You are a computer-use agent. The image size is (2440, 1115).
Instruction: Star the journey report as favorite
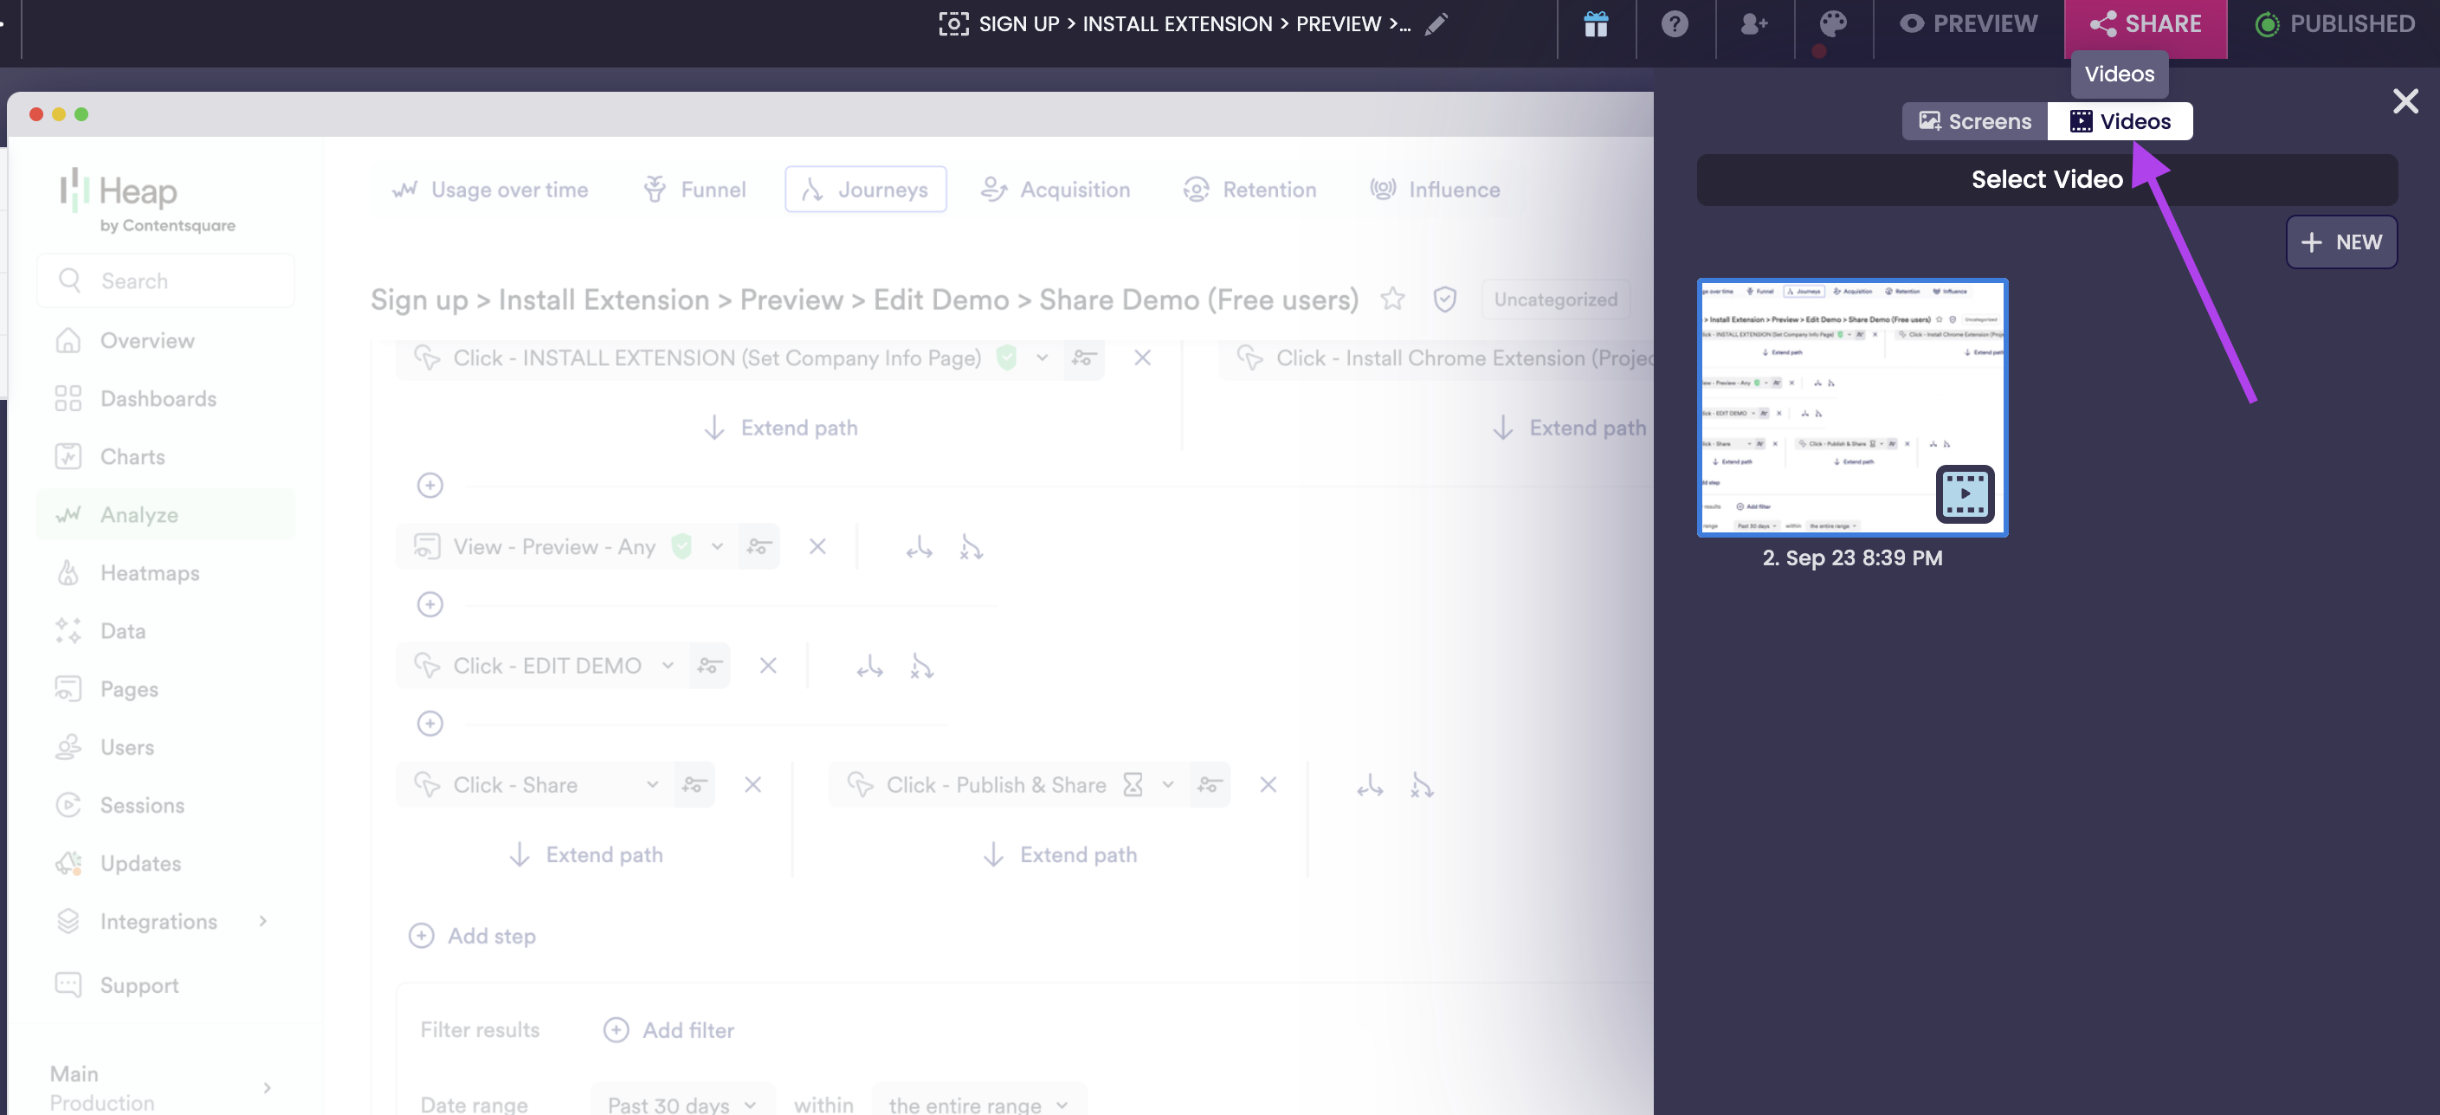pyautogui.click(x=1391, y=300)
